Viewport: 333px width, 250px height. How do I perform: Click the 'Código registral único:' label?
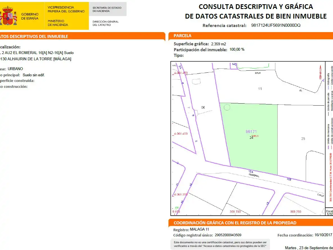[193, 235]
